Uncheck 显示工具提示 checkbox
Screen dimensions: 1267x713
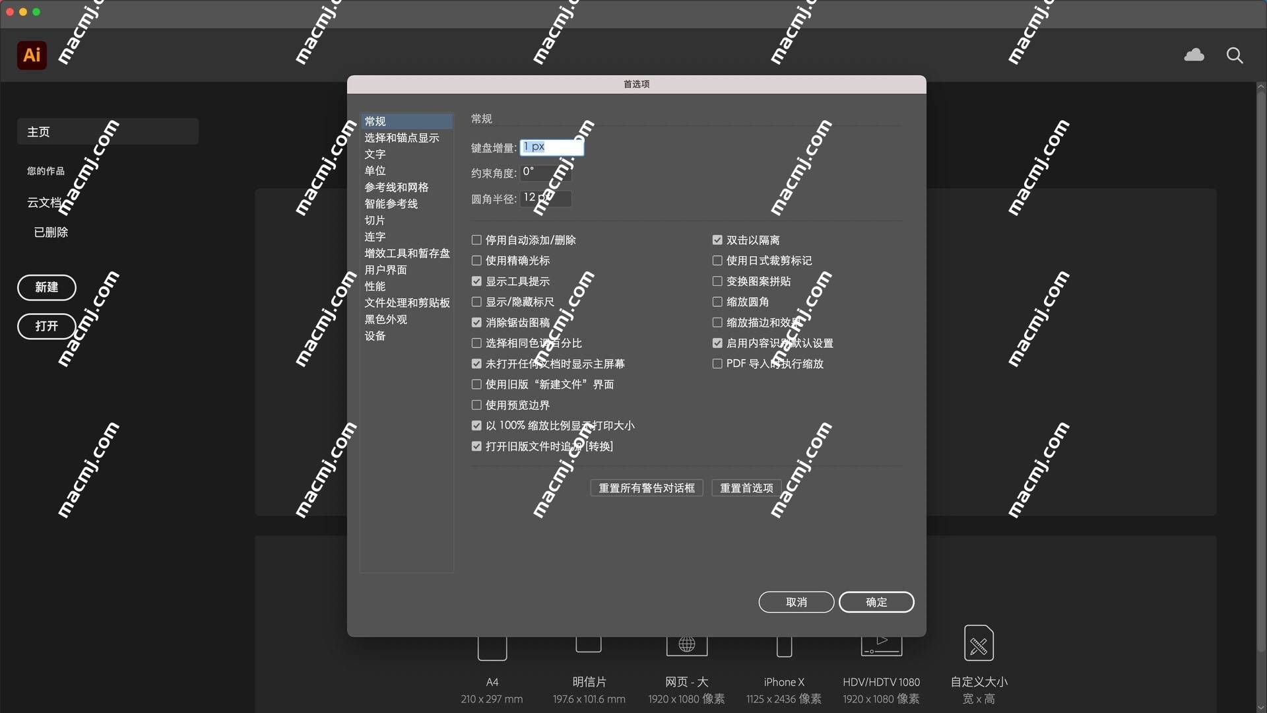(x=476, y=281)
